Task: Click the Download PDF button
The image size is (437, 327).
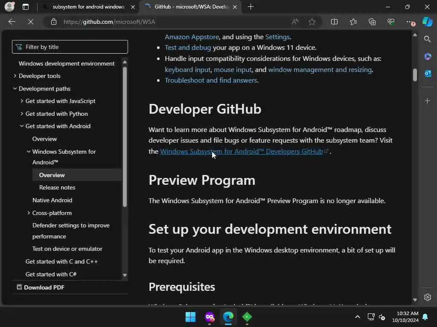Action: [x=41, y=287]
